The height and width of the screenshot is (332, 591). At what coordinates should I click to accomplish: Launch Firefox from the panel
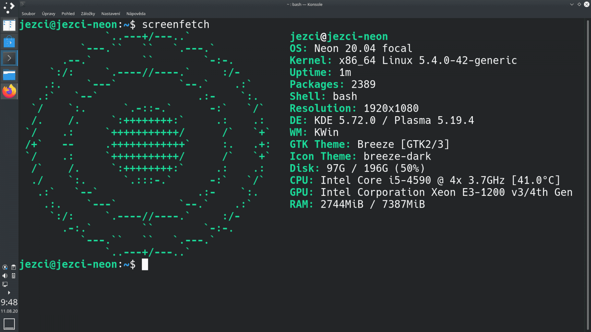pos(9,91)
